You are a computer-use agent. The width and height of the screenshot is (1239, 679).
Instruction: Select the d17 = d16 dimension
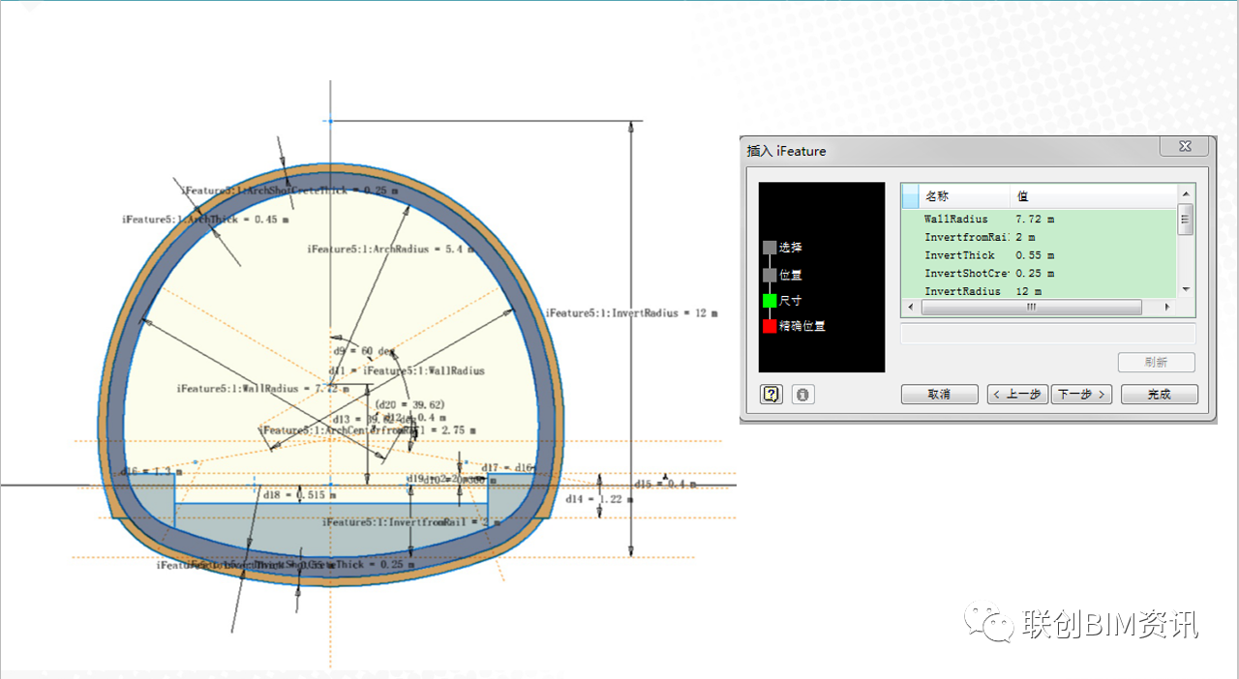pyautogui.click(x=507, y=468)
